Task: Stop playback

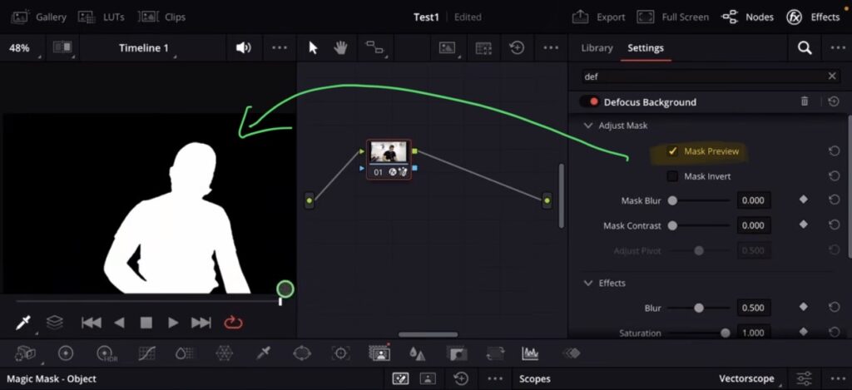Action: pos(146,323)
